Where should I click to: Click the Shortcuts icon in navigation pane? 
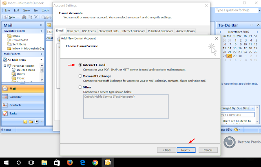pyautogui.click(x=37, y=122)
